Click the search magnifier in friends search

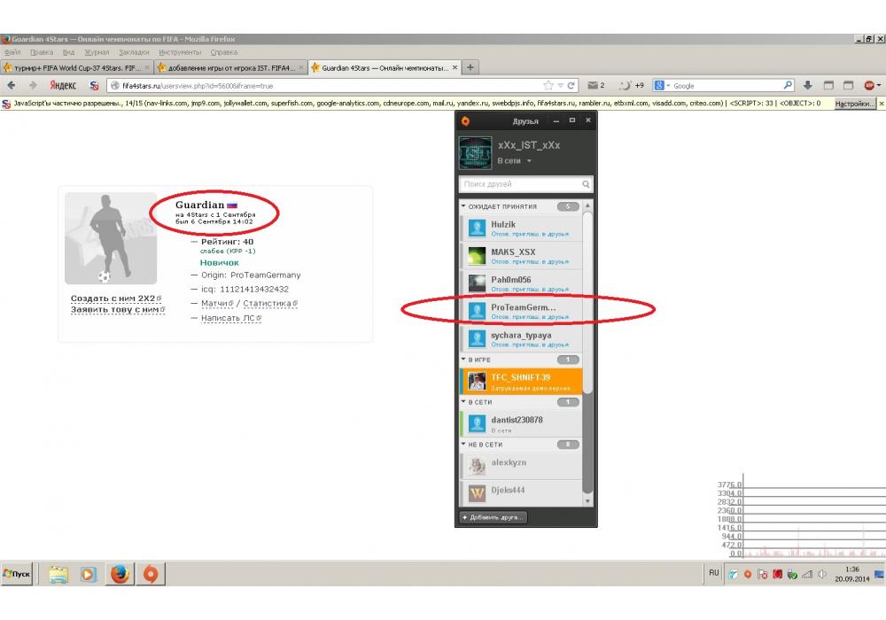coord(586,184)
